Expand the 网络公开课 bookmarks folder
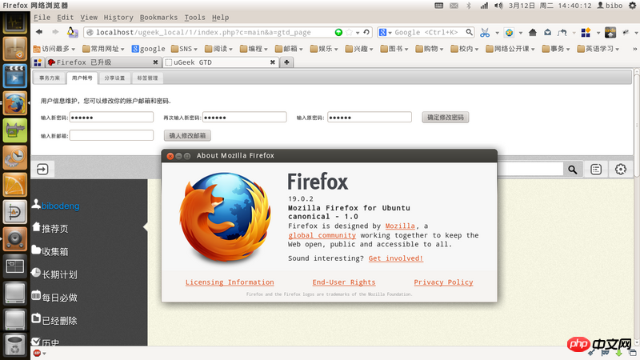 coord(510,49)
